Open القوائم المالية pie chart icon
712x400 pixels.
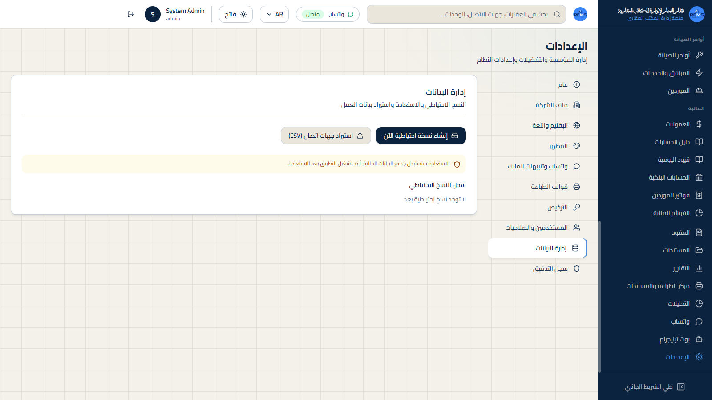click(x=699, y=213)
